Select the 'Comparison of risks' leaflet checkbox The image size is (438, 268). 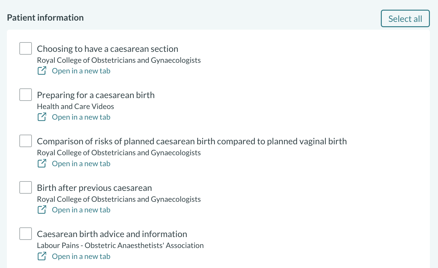pyautogui.click(x=26, y=141)
